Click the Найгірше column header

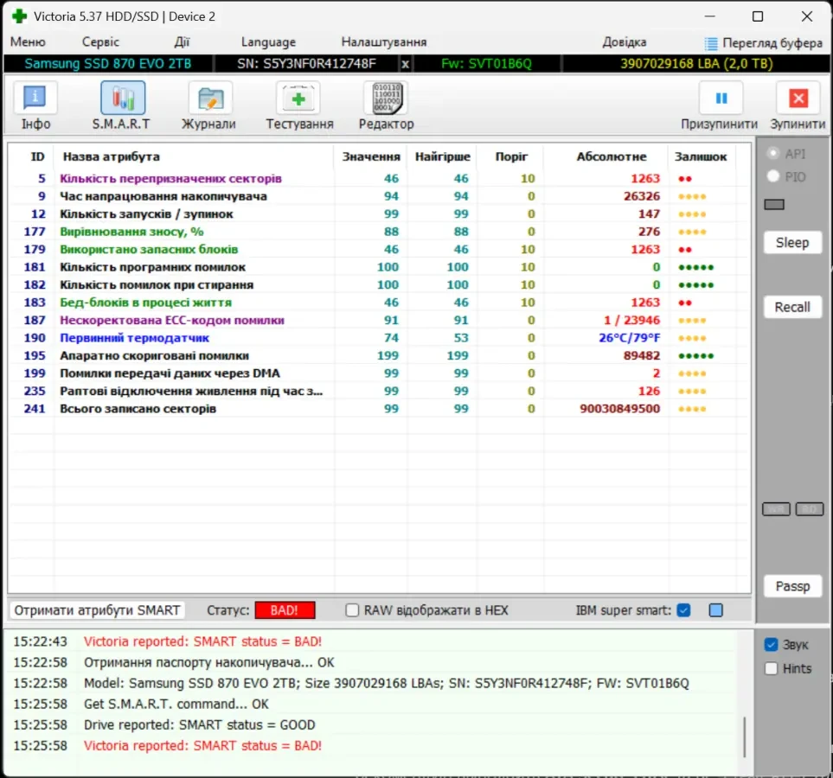pyautogui.click(x=443, y=156)
